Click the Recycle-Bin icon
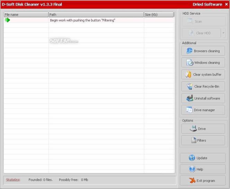 (x=189, y=86)
